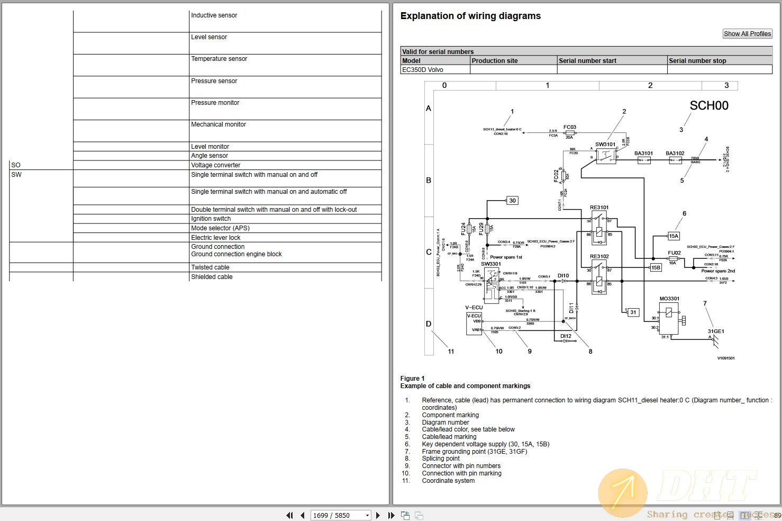Screen dimensions: 782x521
Task: Click the 'Inductive sensor' row
Action: (285, 21)
